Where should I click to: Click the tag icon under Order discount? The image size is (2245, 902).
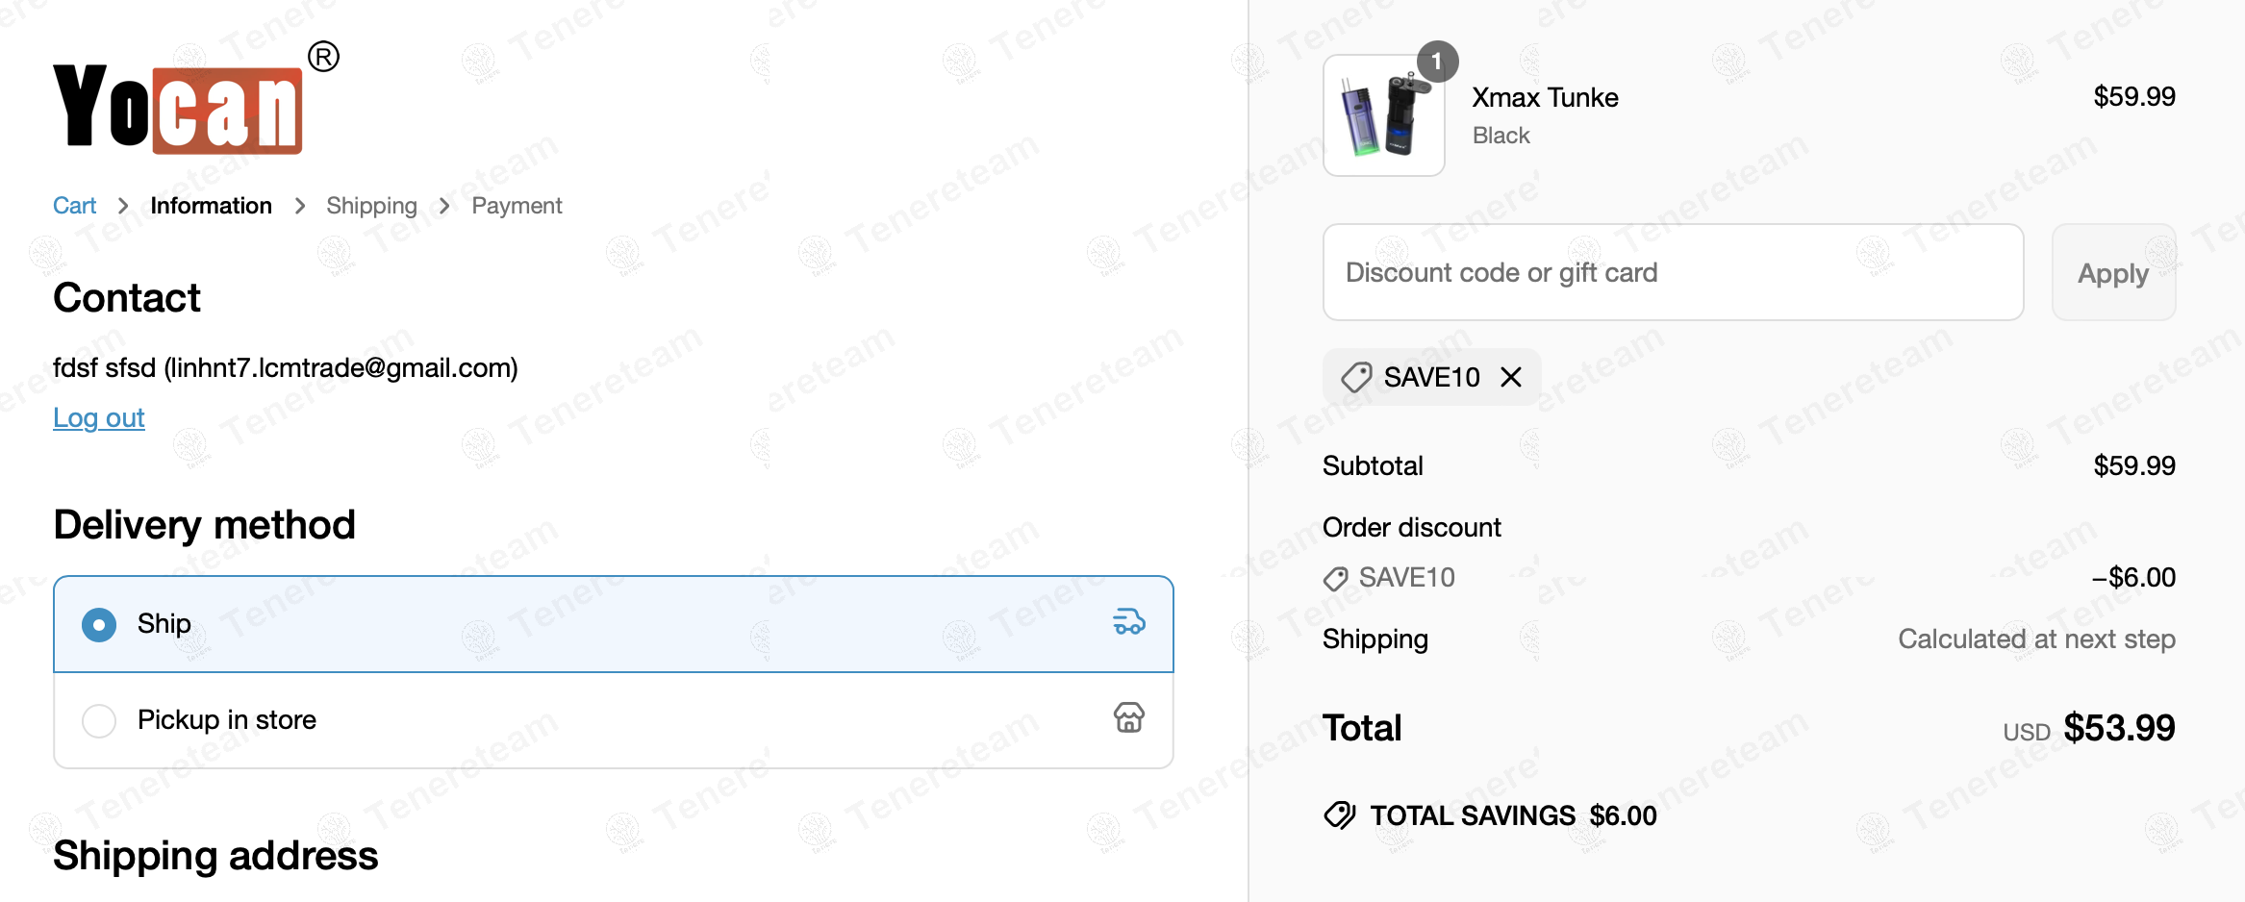click(x=1335, y=578)
